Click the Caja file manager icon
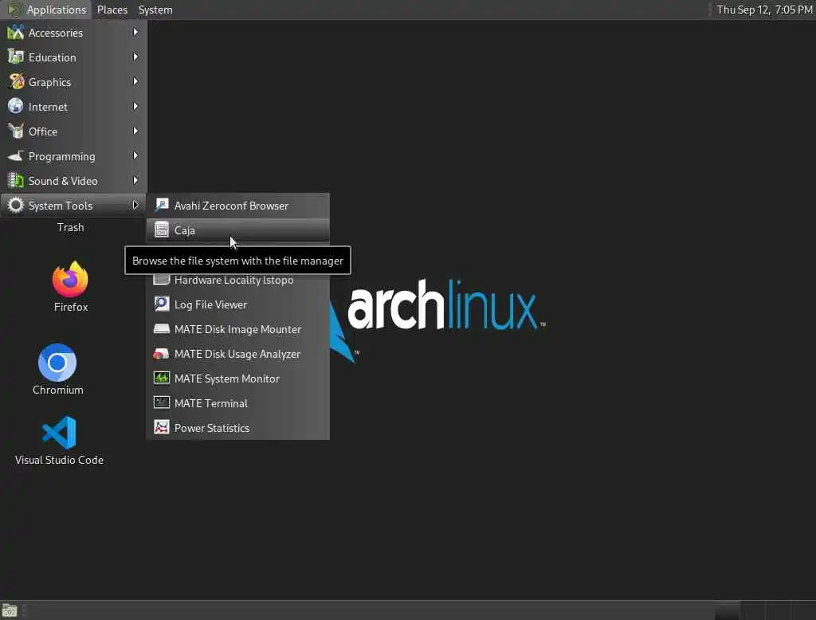Viewport: 816px width, 620px height. [162, 230]
